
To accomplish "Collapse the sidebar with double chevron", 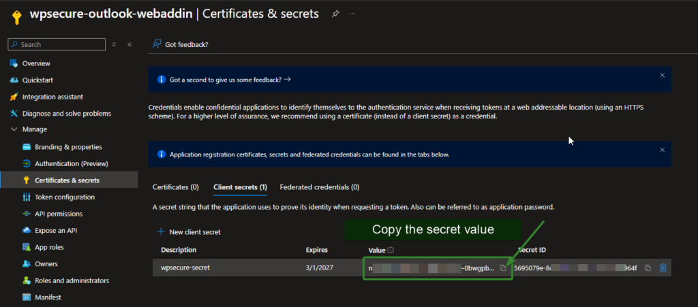I will 130,44.
